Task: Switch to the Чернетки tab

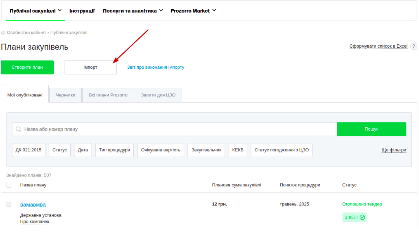Action: (x=65, y=95)
